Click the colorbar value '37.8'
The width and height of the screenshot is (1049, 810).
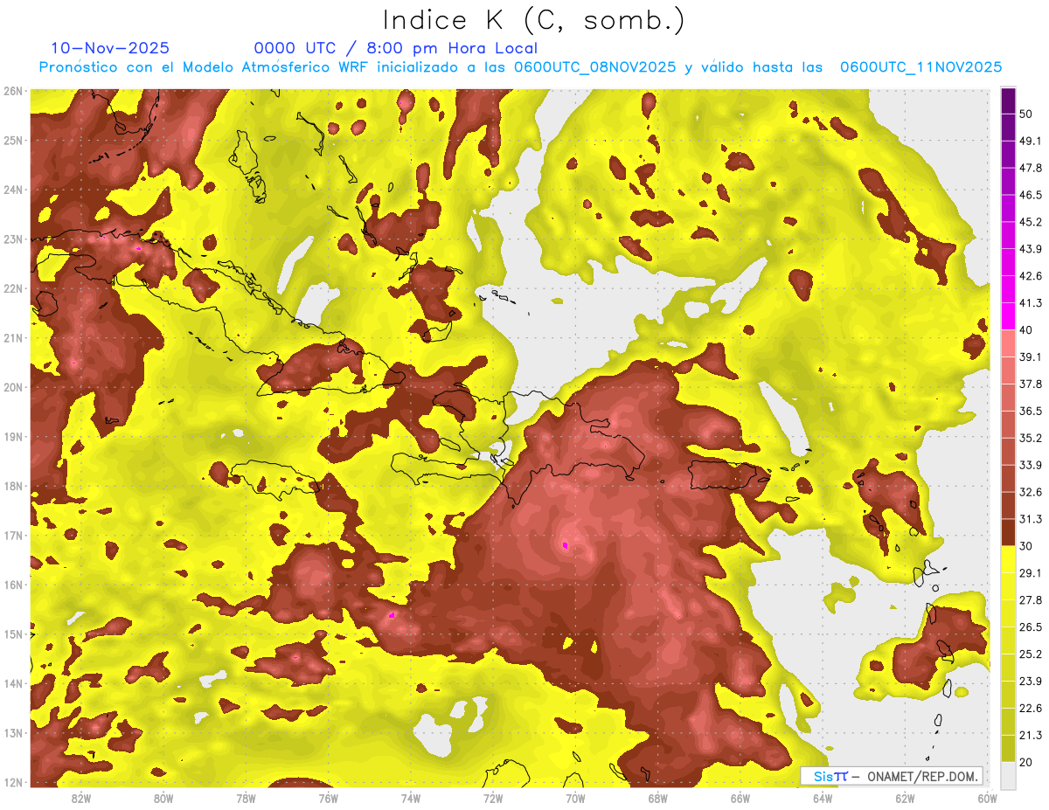point(1030,384)
